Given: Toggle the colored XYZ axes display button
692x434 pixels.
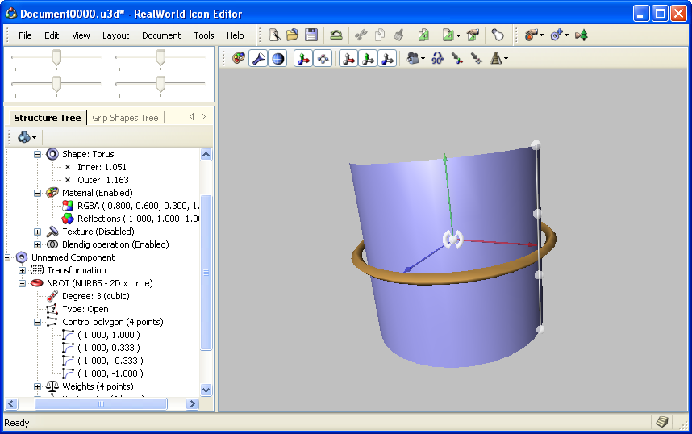Looking at the screenshot, I should point(303,58).
